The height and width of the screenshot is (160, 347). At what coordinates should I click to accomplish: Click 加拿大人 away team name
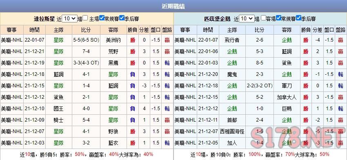[x=287, y=97]
